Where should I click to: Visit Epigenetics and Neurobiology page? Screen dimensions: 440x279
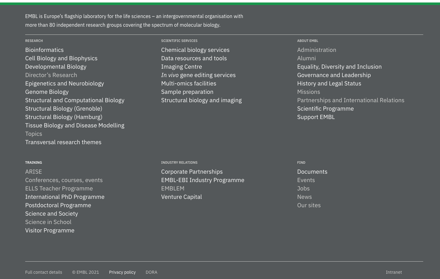pos(64,83)
